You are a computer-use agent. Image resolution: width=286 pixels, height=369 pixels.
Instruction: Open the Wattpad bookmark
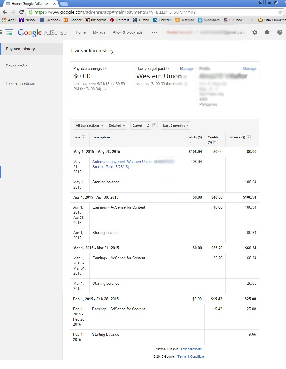pyautogui.click(x=185, y=20)
